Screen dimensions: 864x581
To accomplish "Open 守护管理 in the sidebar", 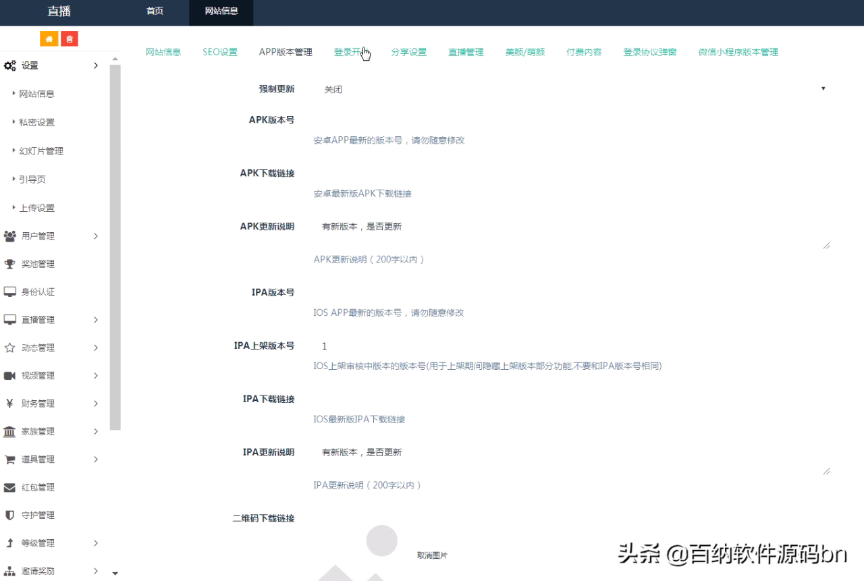I will pyautogui.click(x=38, y=515).
